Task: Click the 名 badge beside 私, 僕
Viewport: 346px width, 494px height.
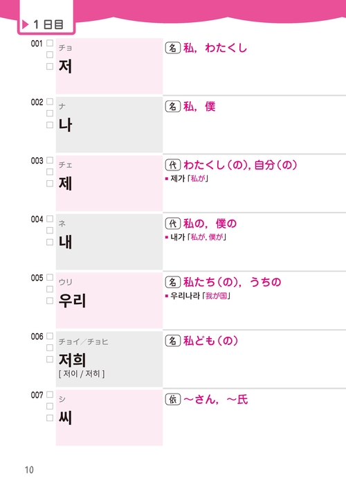Action: [x=173, y=107]
